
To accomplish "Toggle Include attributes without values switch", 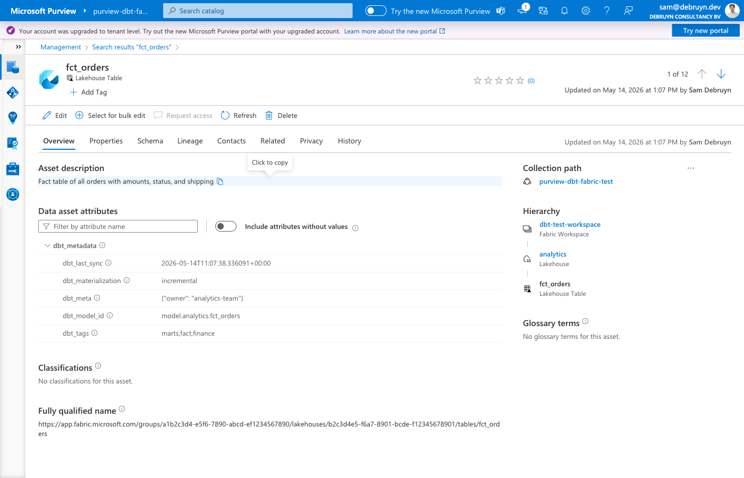I will (x=226, y=226).
